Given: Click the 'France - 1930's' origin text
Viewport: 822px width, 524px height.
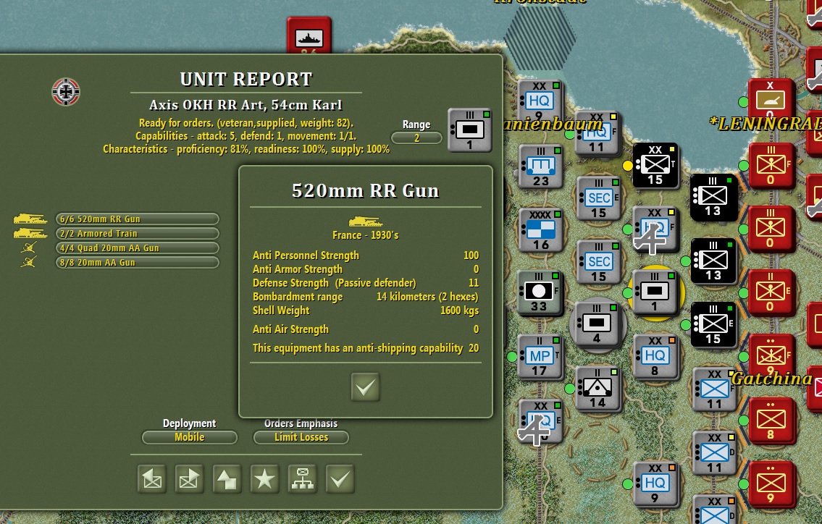Looking at the screenshot, I should coord(366,235).
